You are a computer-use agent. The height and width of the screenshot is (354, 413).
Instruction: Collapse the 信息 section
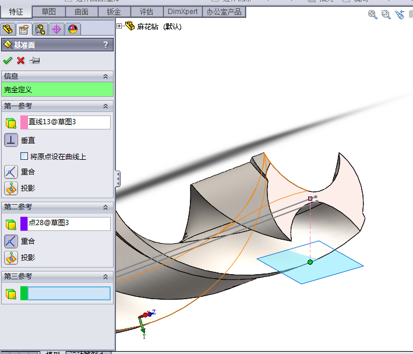coord(105,76)
